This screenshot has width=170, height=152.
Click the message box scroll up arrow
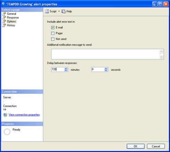[x=161, y=51]
